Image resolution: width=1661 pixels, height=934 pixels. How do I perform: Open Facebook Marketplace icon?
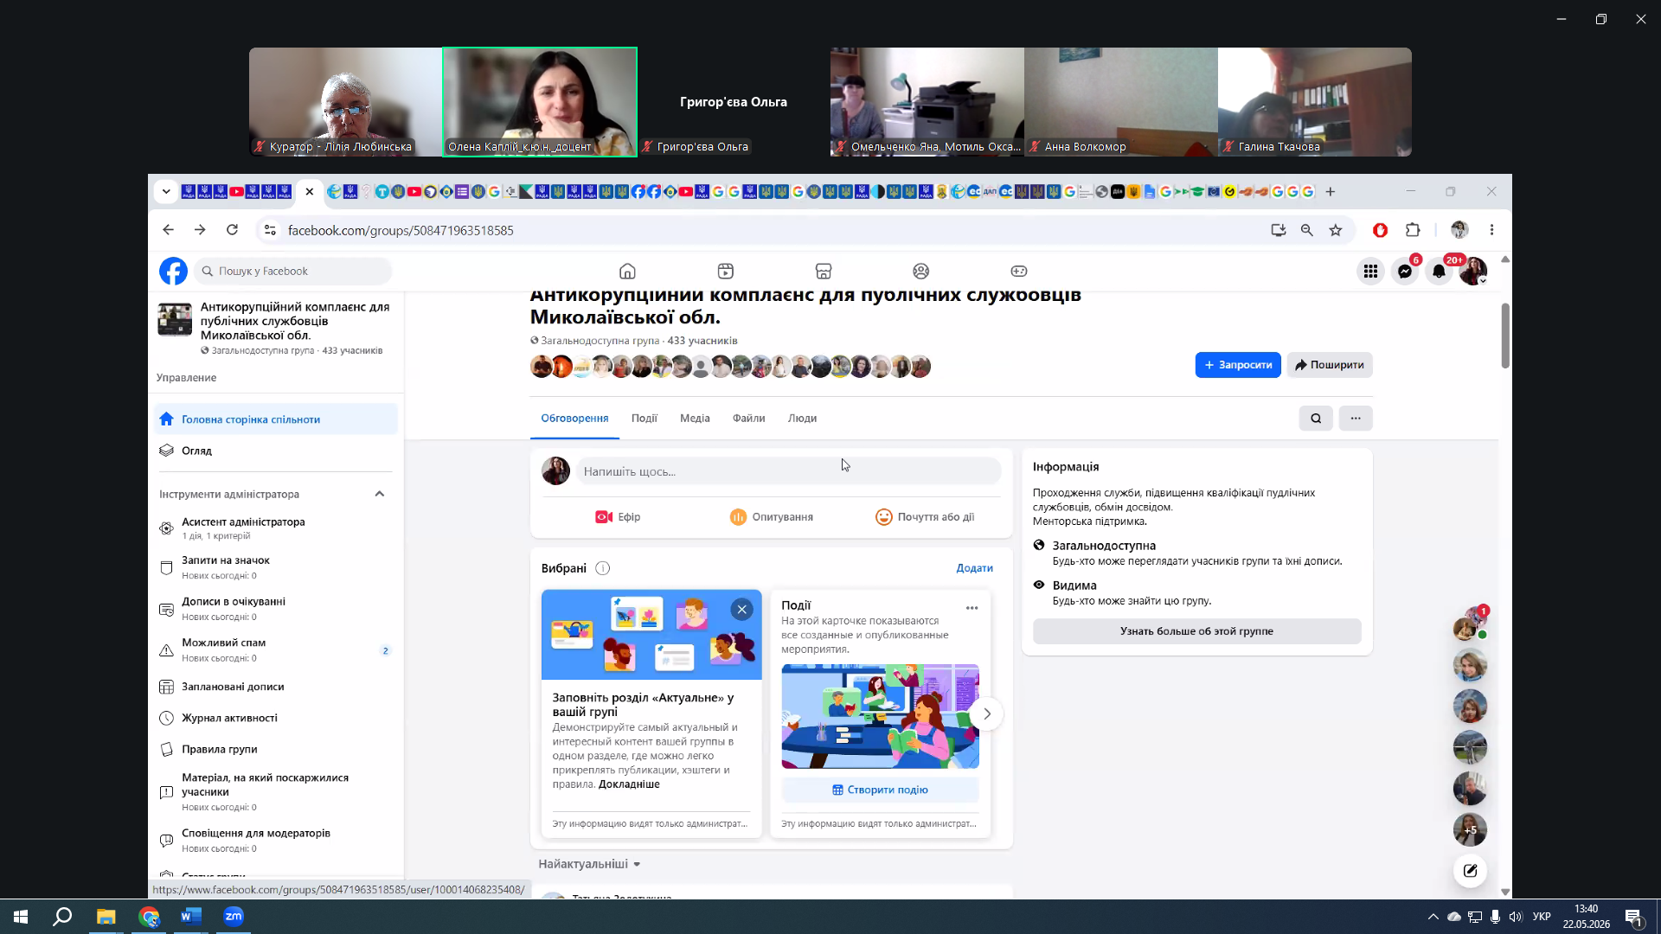pos(824,272)
